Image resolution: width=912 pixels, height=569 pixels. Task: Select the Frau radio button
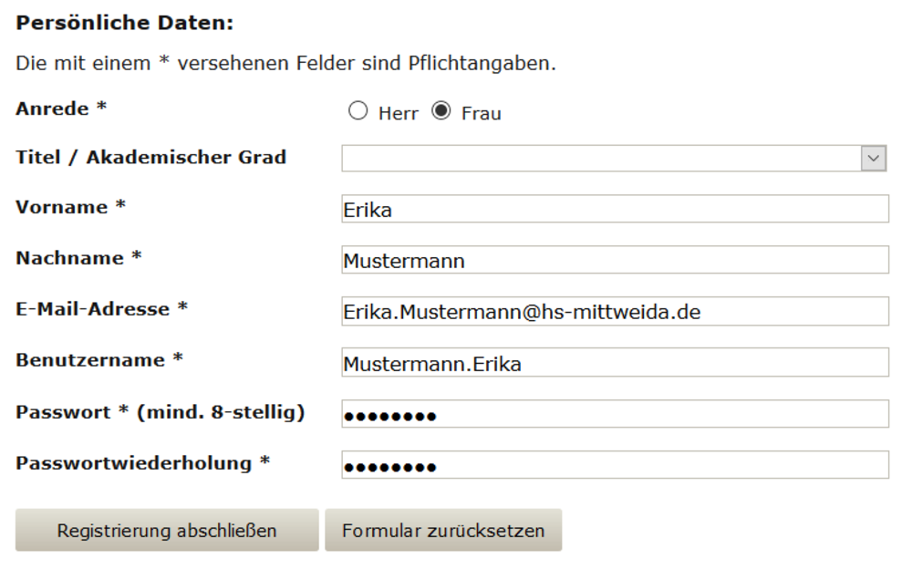click(440, 110)
